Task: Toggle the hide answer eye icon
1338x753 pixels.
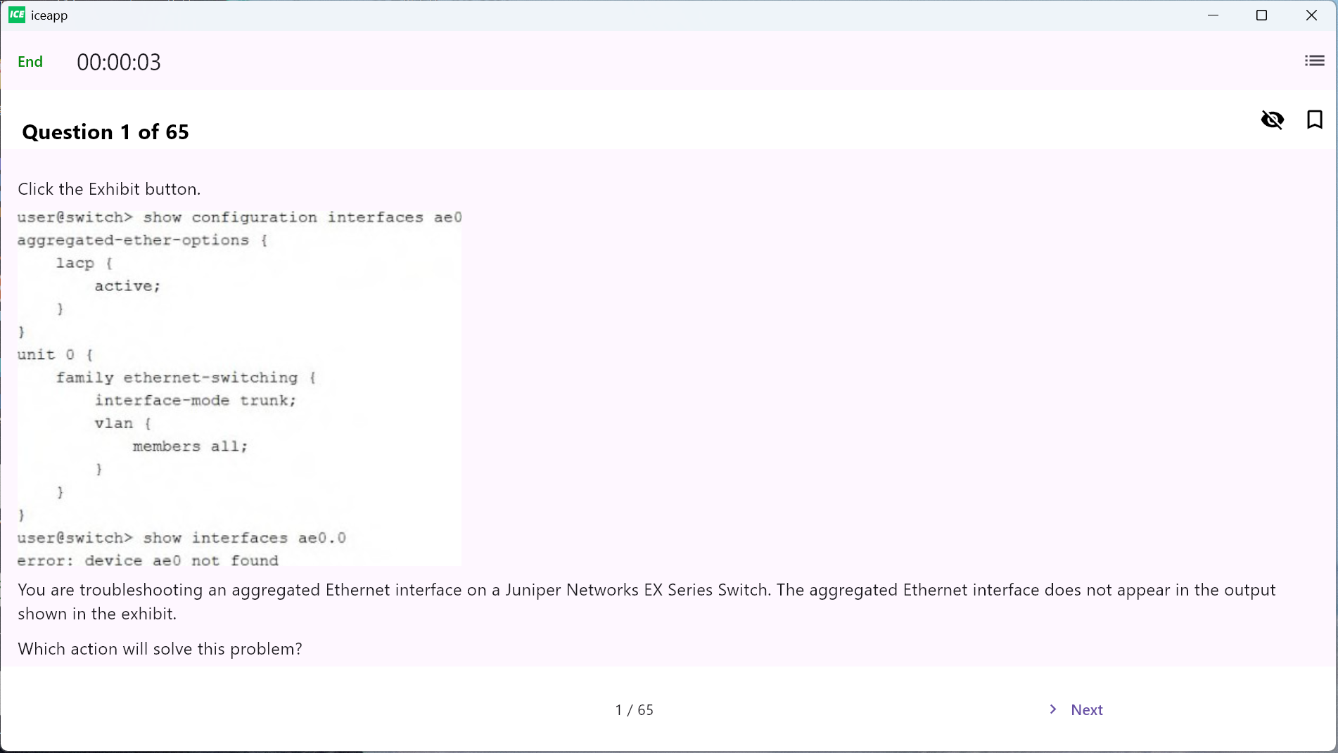Action: [1272, 120]
